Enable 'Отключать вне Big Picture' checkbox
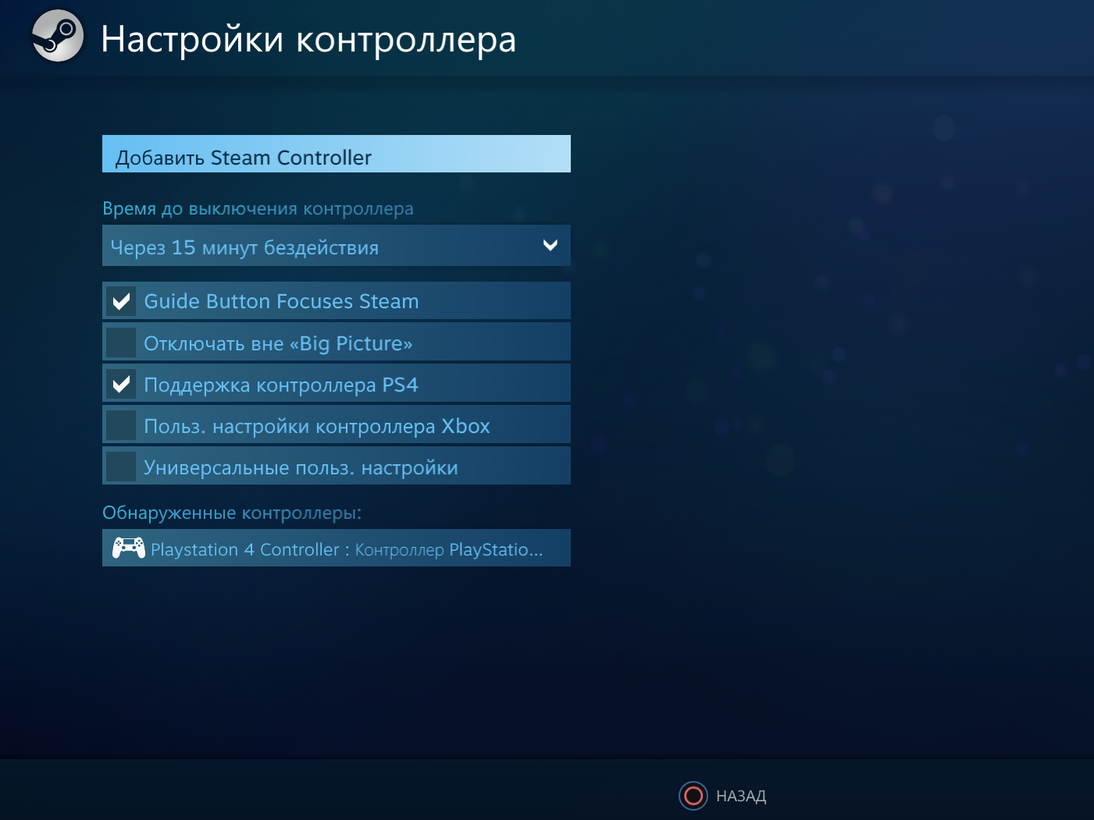Image resolution: width=1094 pixels, height=820 pixels. [121, 343]
